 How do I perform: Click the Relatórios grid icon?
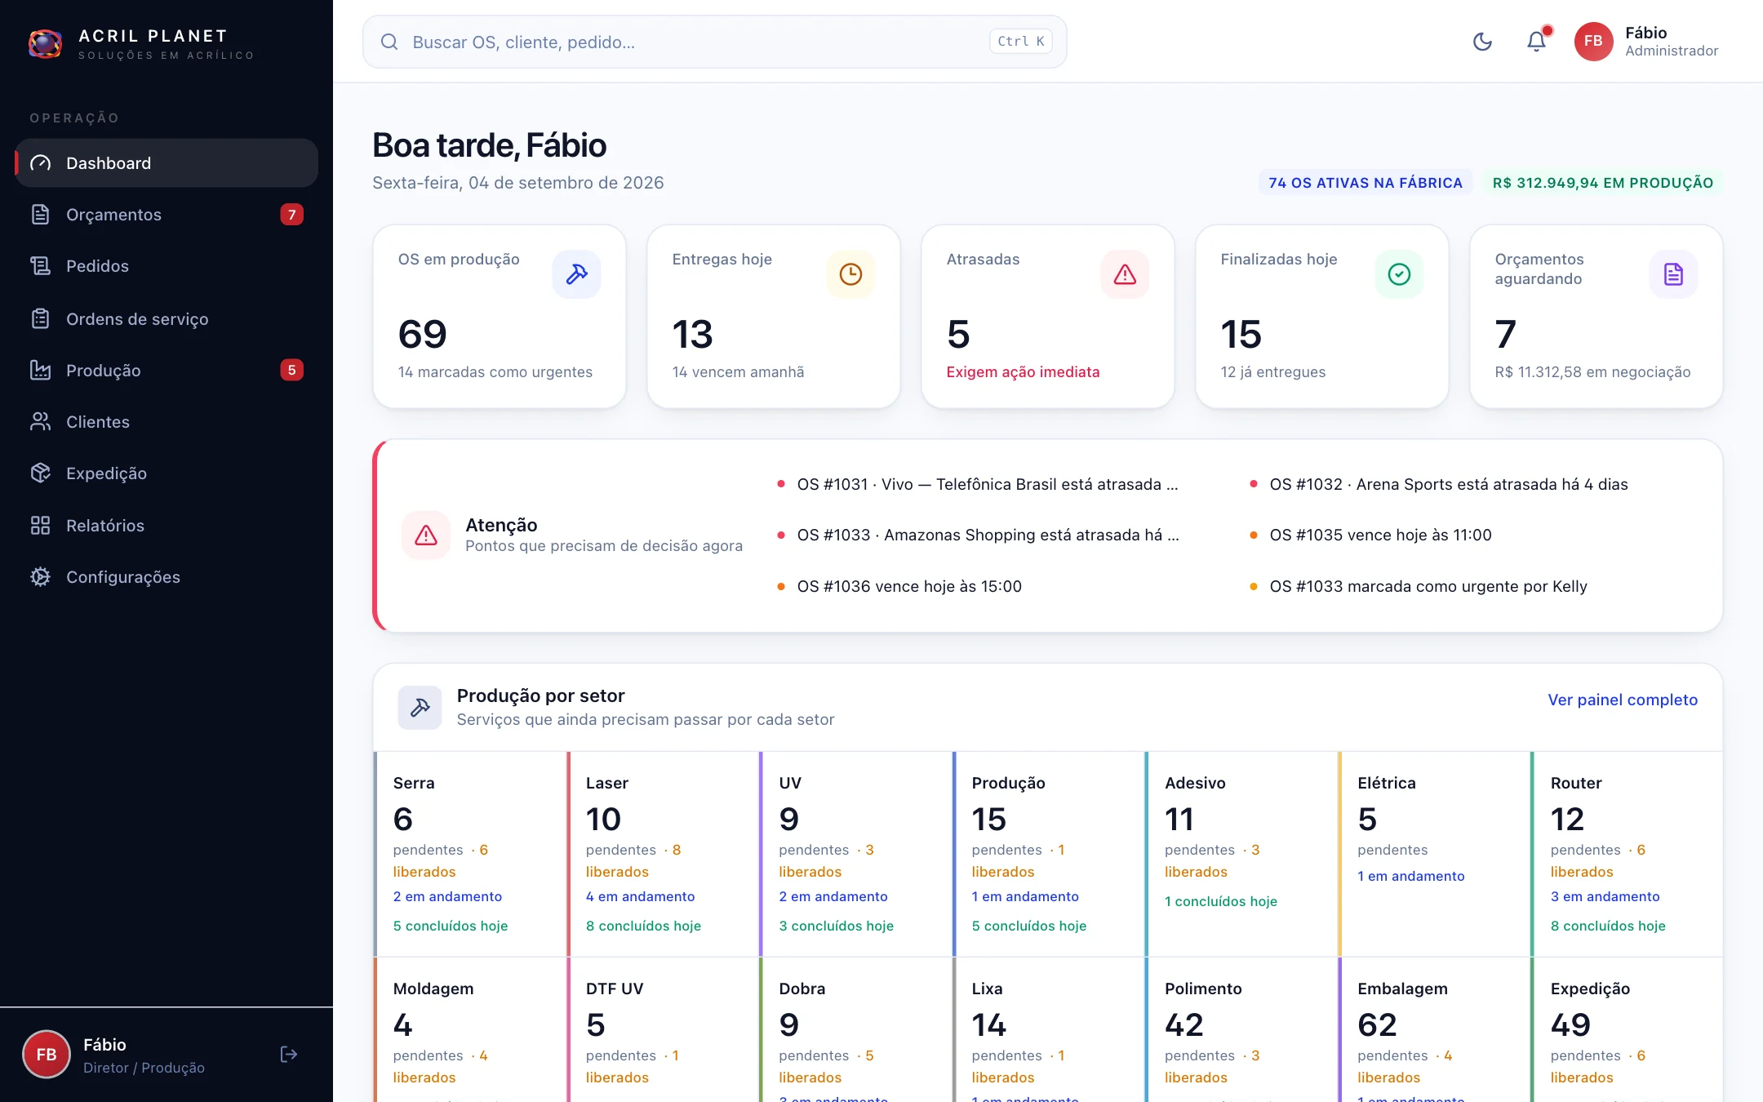[x=40, y=525]
